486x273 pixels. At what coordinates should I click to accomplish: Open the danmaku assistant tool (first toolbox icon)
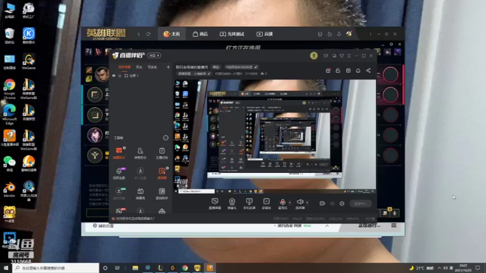click(x=119, y=153)
